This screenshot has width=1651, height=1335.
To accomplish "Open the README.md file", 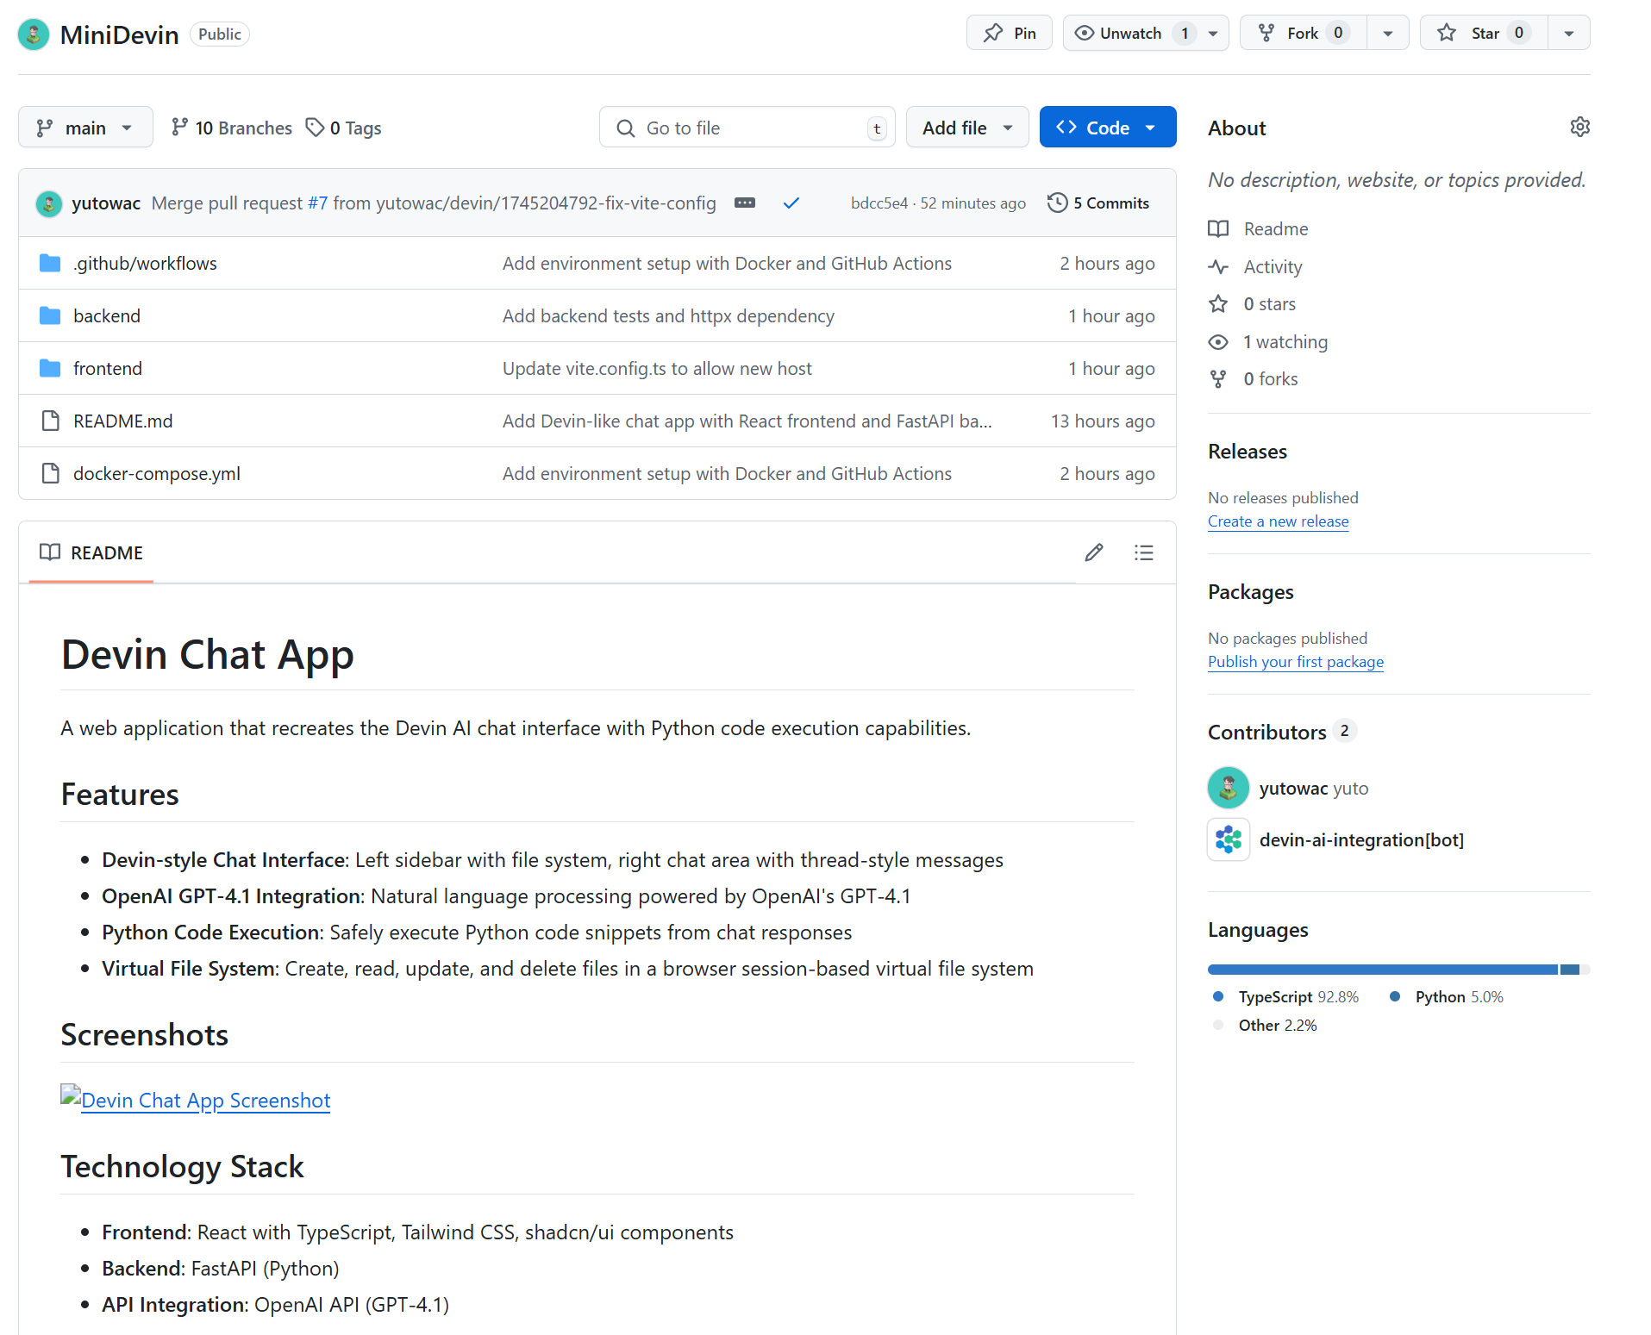I will click(x=123, y=421).
